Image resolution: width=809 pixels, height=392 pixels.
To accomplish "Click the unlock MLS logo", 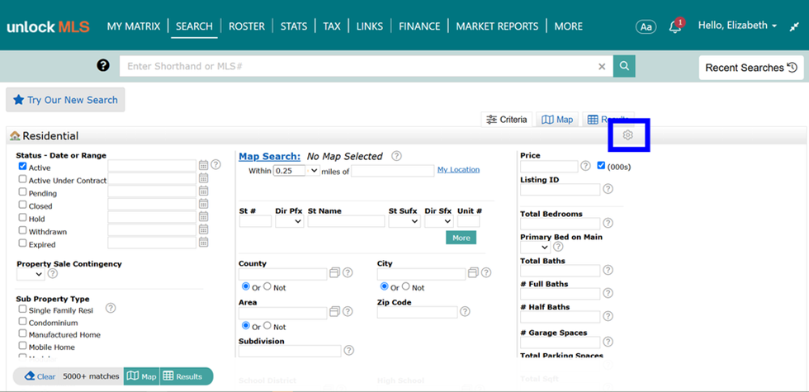I will tap(48, 26).
